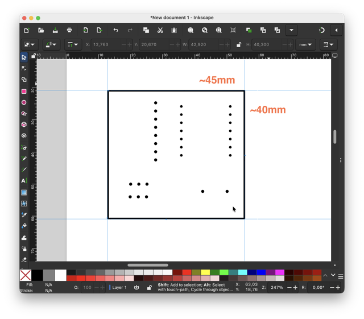
Task: Pick the Ellipse tool
Action: pyautogui.click(x=24, y=102)
